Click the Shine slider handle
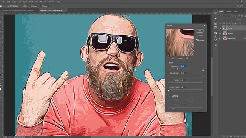Viewport: 246px width, 138px height. coord(173,109)
